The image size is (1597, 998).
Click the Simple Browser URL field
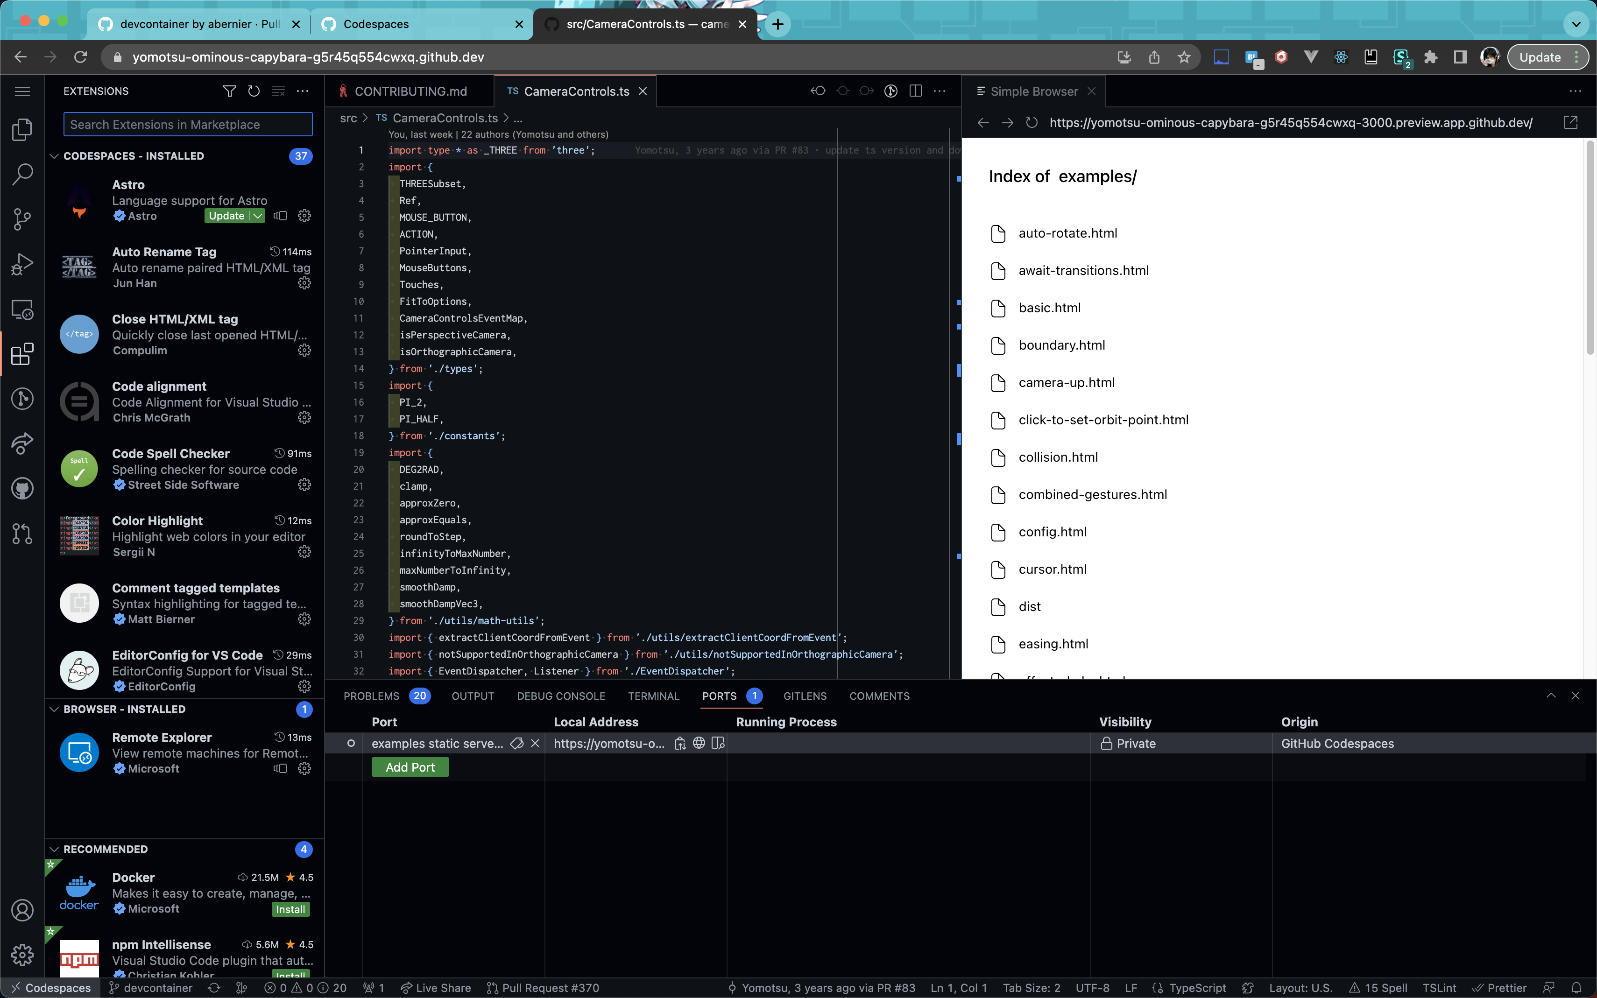point(1291,123)
